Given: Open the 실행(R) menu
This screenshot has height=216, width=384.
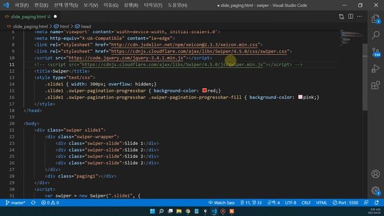Looking at the screenshot, I should (x=131, y=5).
